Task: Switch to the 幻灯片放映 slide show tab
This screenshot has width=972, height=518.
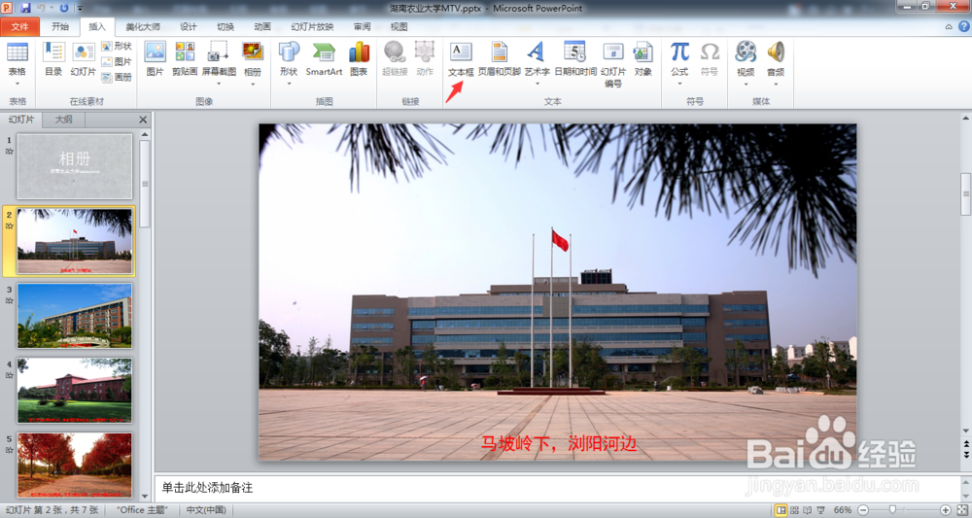Action: (312, 26)
